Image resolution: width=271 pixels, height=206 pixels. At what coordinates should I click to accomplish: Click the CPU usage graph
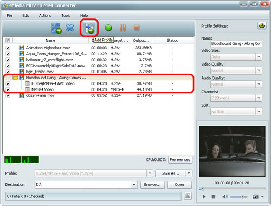coord(22,159)
